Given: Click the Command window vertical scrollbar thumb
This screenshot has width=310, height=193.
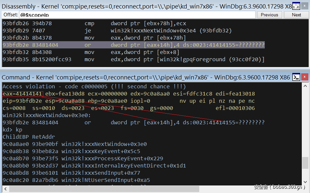Looking at the screenshot, I should tap(305, 162).
